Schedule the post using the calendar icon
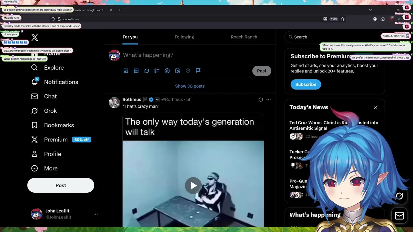413x232 pixels. [177, 71]
